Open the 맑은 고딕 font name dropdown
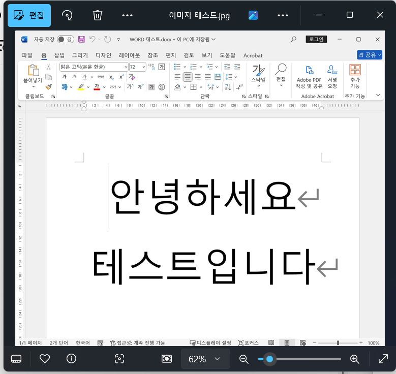 tap(126, 67)
